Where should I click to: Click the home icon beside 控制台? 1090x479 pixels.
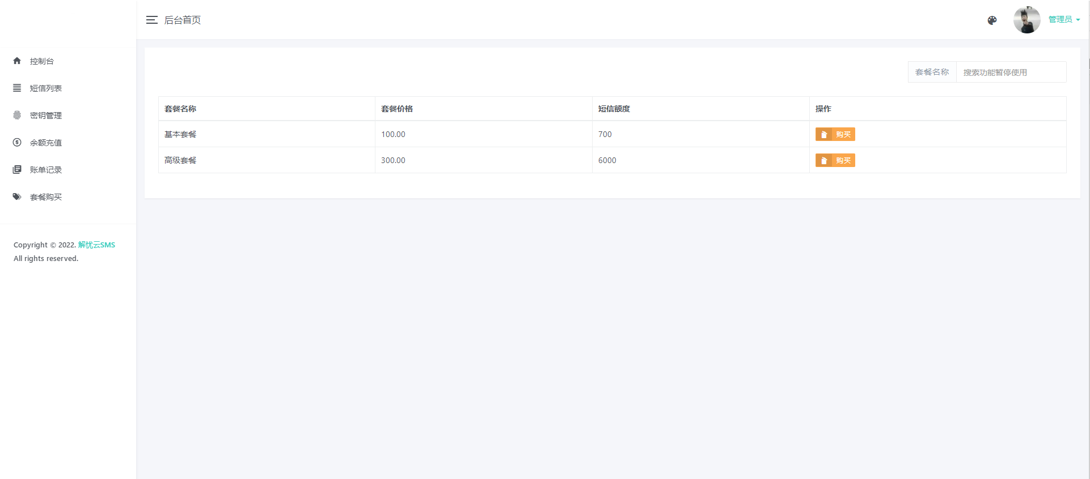click(17, 61)
